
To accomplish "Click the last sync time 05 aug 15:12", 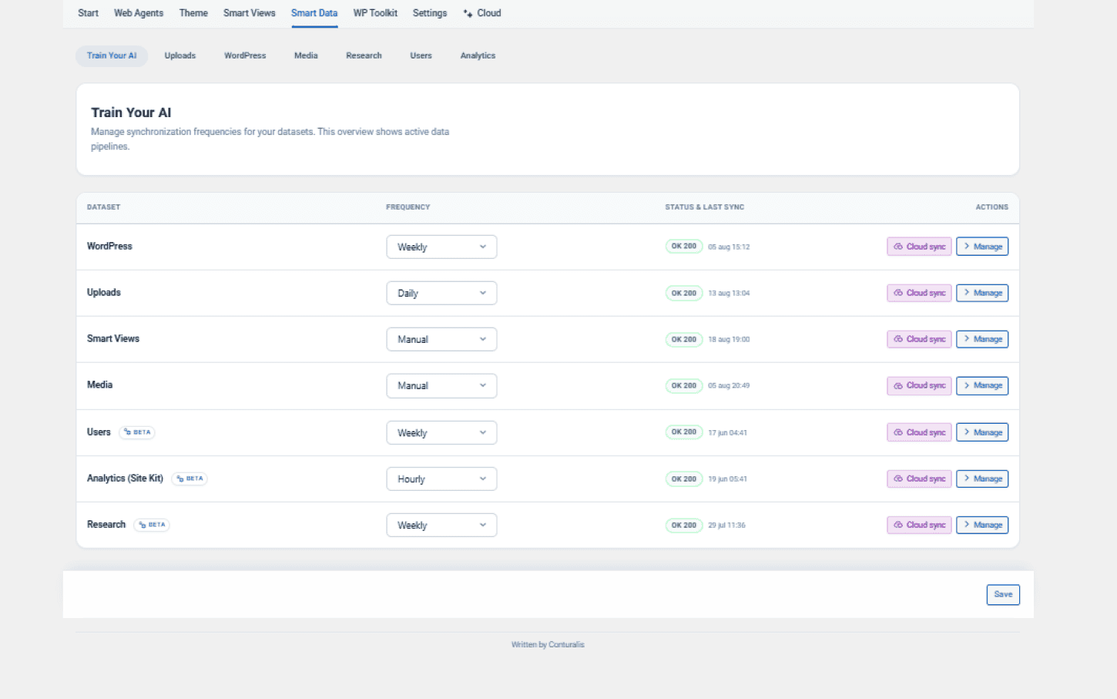I will 729,247.
